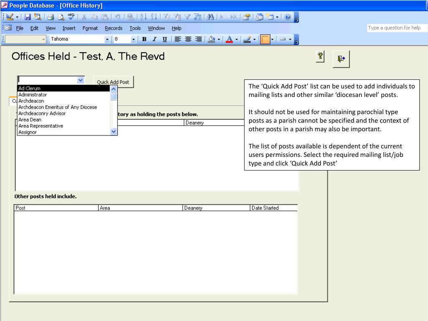Click the View design icon

[10, 17]
